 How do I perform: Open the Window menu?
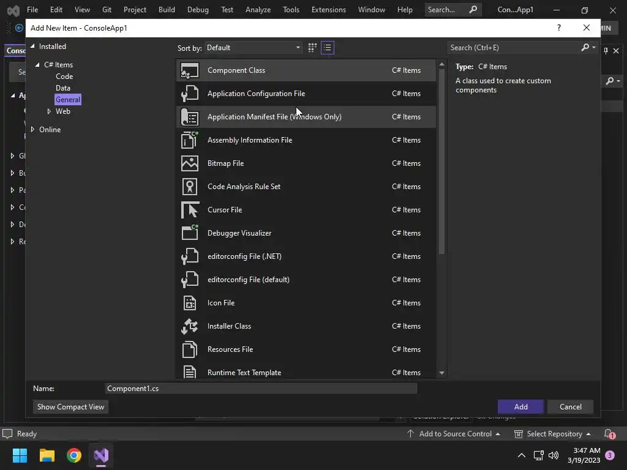[x=372, y=10]
